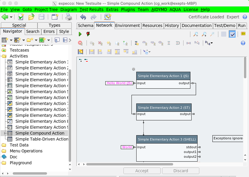
Task: Toggle the yellow comment note button
Action: click(x=243, y=34)
